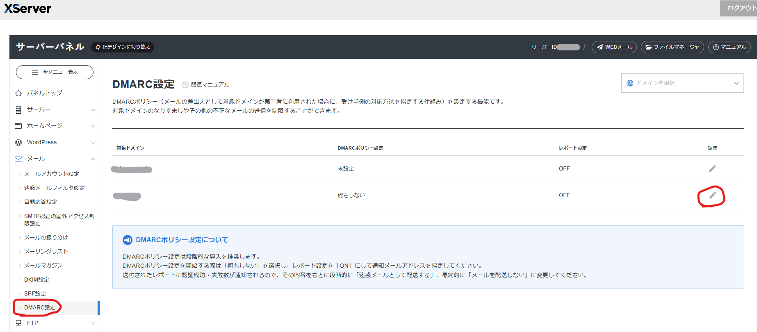This screenshot has height=332, width=757.
Task: Click the WordPress logo icon in sidebar
Action: [18, 142]
